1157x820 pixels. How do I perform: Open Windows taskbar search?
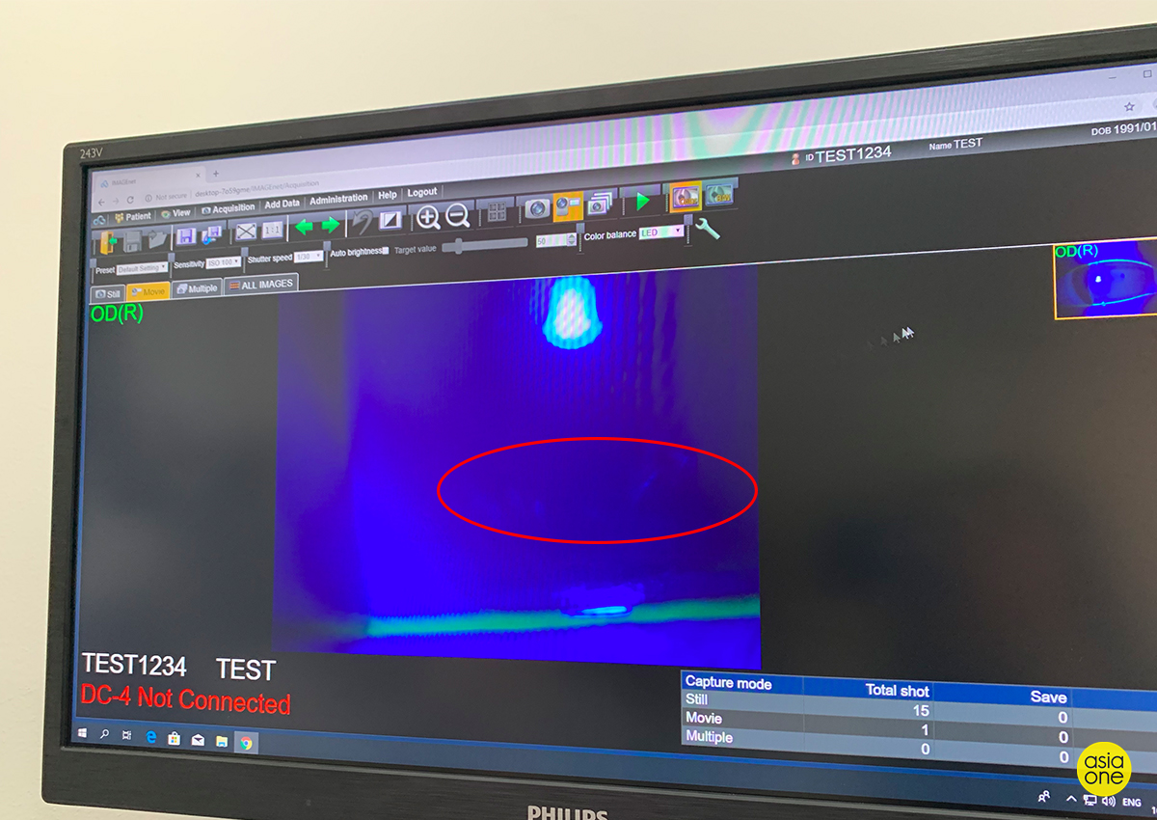tap(104, 734)
